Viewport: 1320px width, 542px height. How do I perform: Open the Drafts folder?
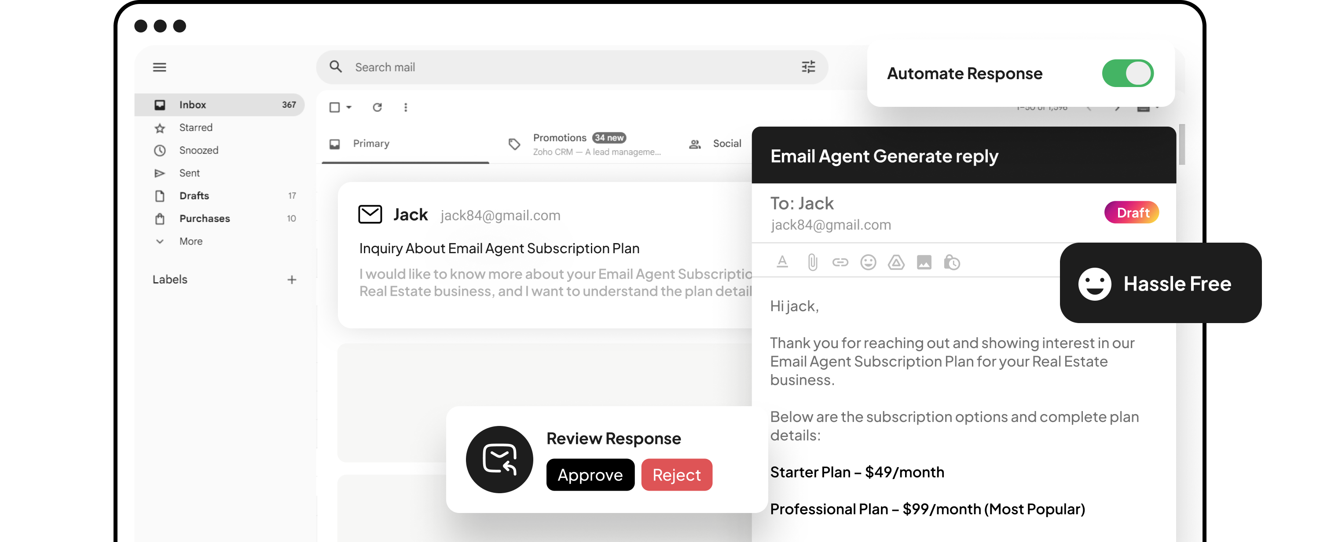[194, 196]
